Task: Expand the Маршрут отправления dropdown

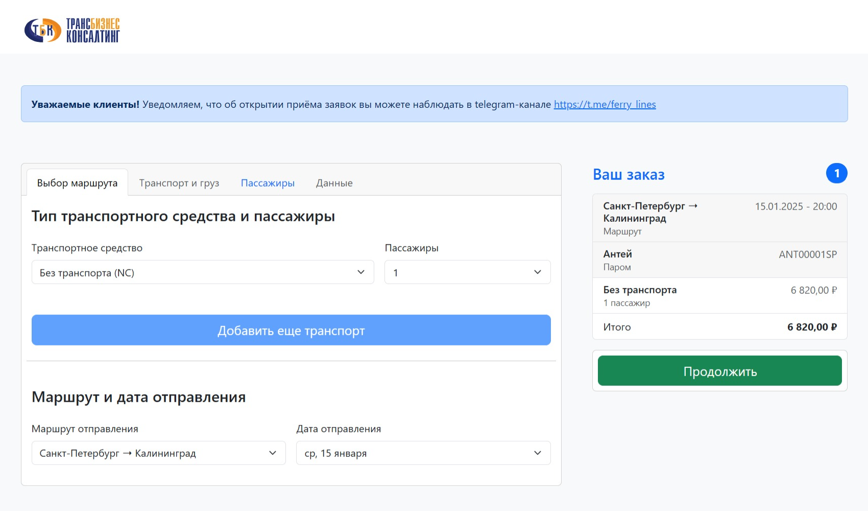Action: [158, 453]
